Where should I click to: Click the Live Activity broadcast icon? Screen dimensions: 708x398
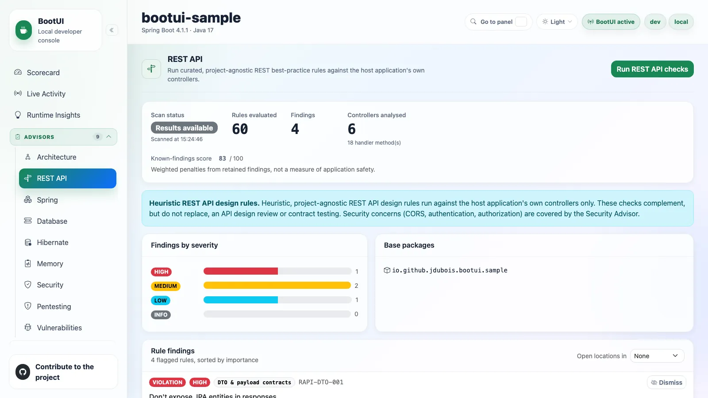point(18,93)
